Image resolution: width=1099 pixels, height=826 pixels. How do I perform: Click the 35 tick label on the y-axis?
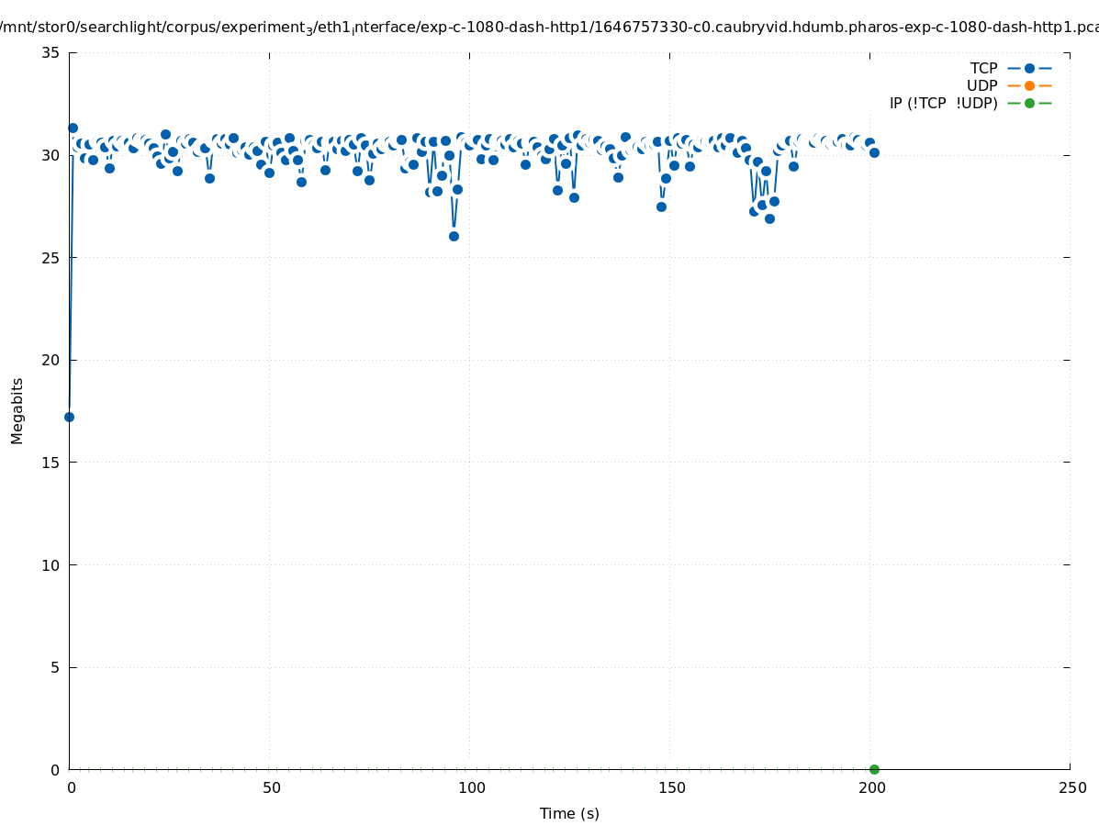[50, 52]
